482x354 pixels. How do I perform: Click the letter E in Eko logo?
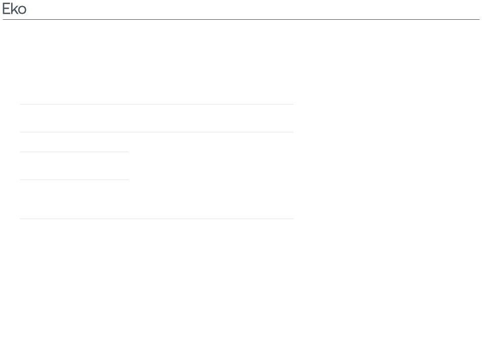[6, 9]
